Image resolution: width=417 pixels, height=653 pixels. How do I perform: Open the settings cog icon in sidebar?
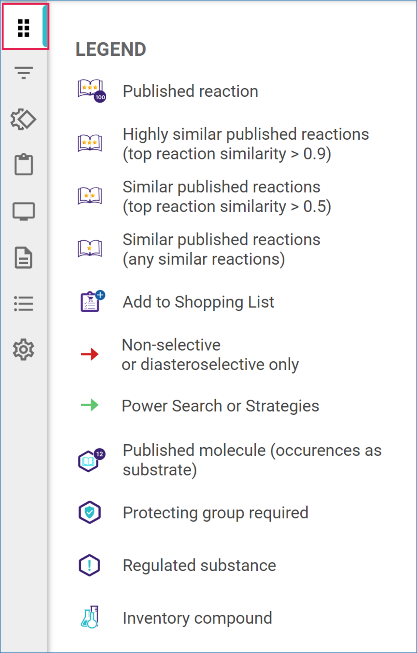(23, 350)
